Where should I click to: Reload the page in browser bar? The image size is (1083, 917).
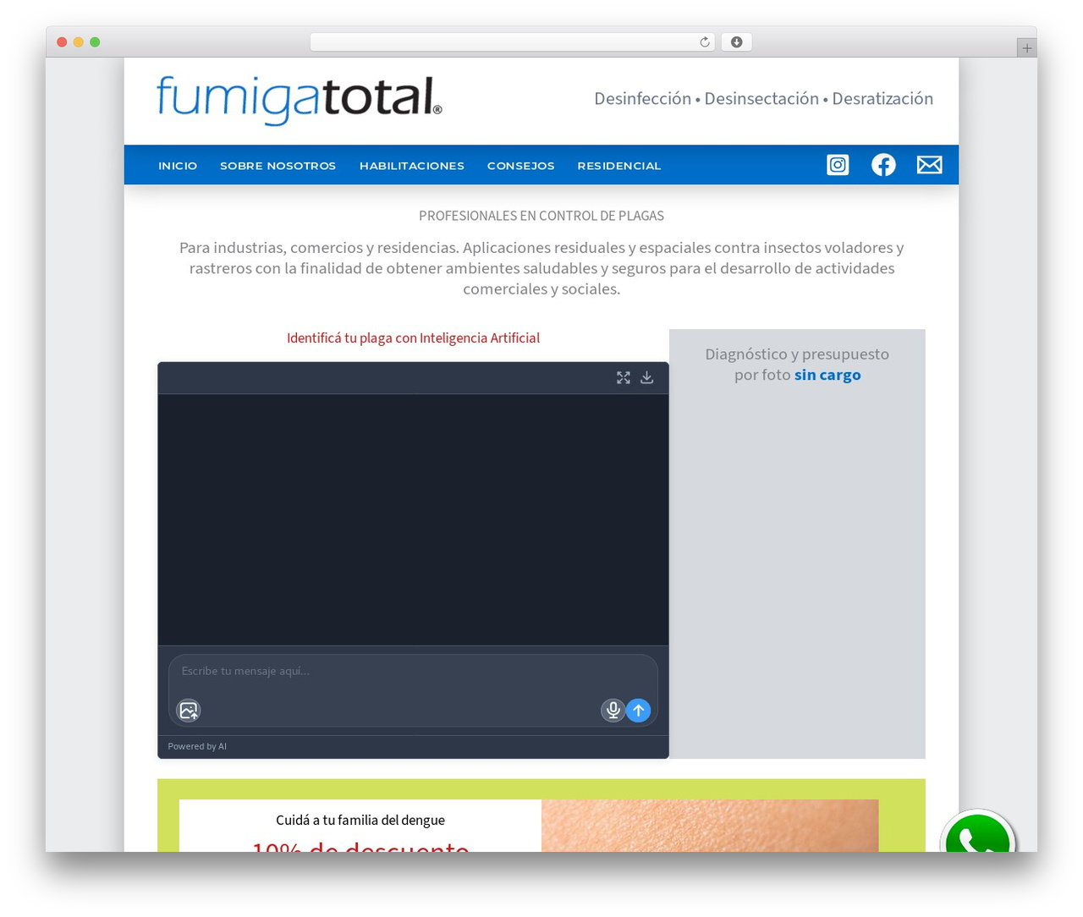[x=704, y=42]
